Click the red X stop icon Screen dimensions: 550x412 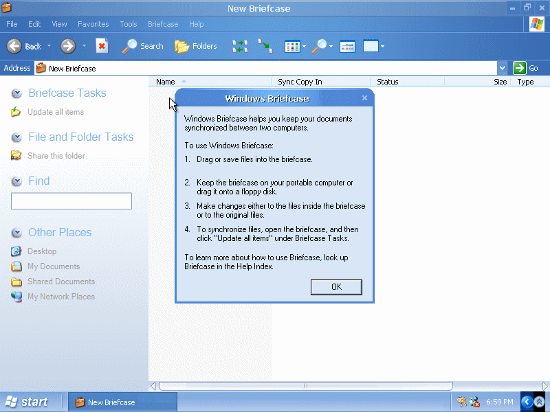point(102,46)
